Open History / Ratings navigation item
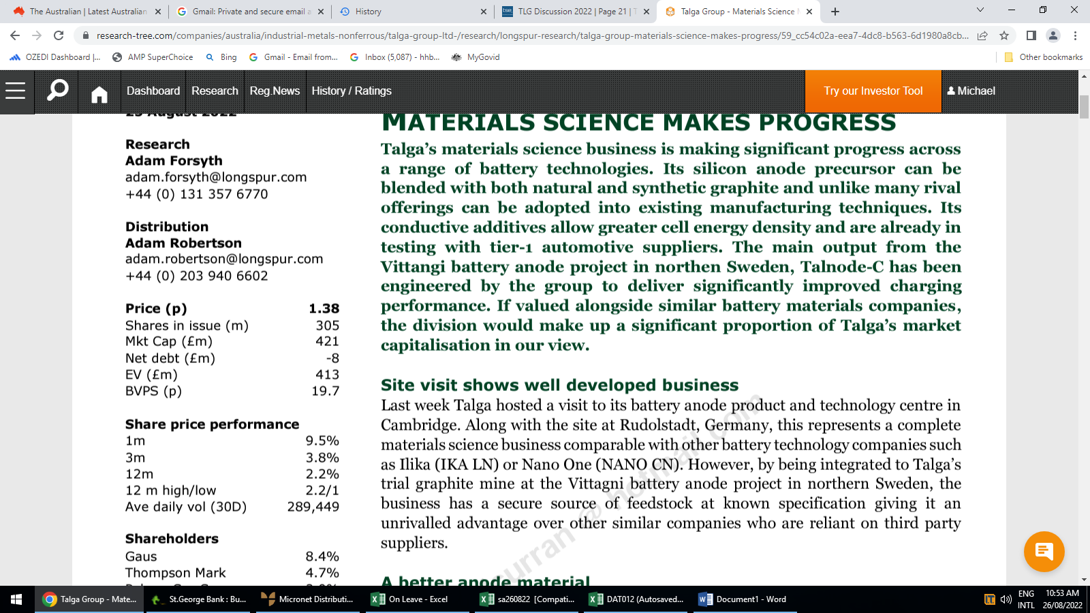 352,91
